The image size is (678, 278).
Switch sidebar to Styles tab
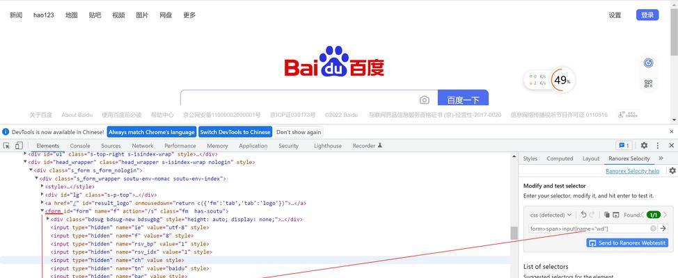[530, 158]
